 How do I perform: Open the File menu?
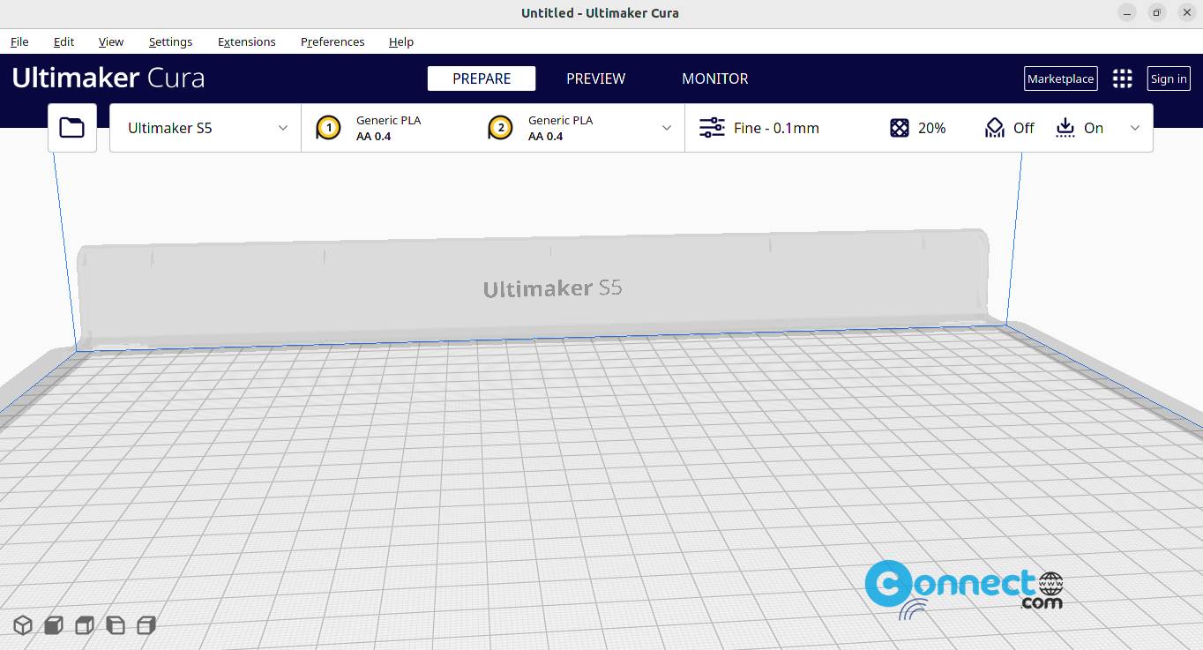point(19,41)
